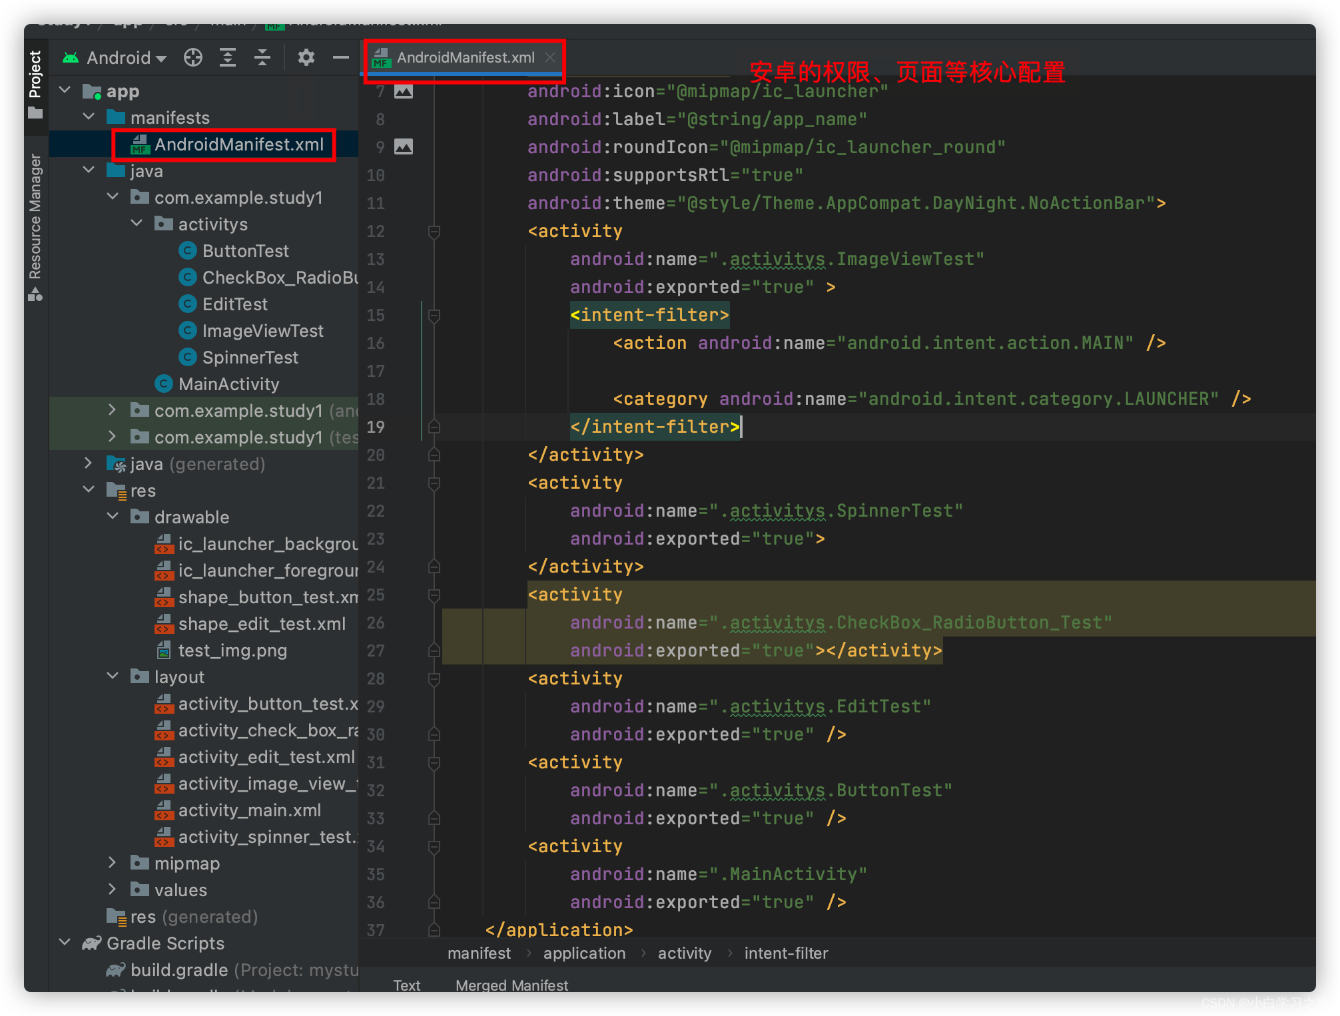The width and height of the screenshot is (1340, 1016).
Task: Collapse the manifests folder
Action: point(89,117)
